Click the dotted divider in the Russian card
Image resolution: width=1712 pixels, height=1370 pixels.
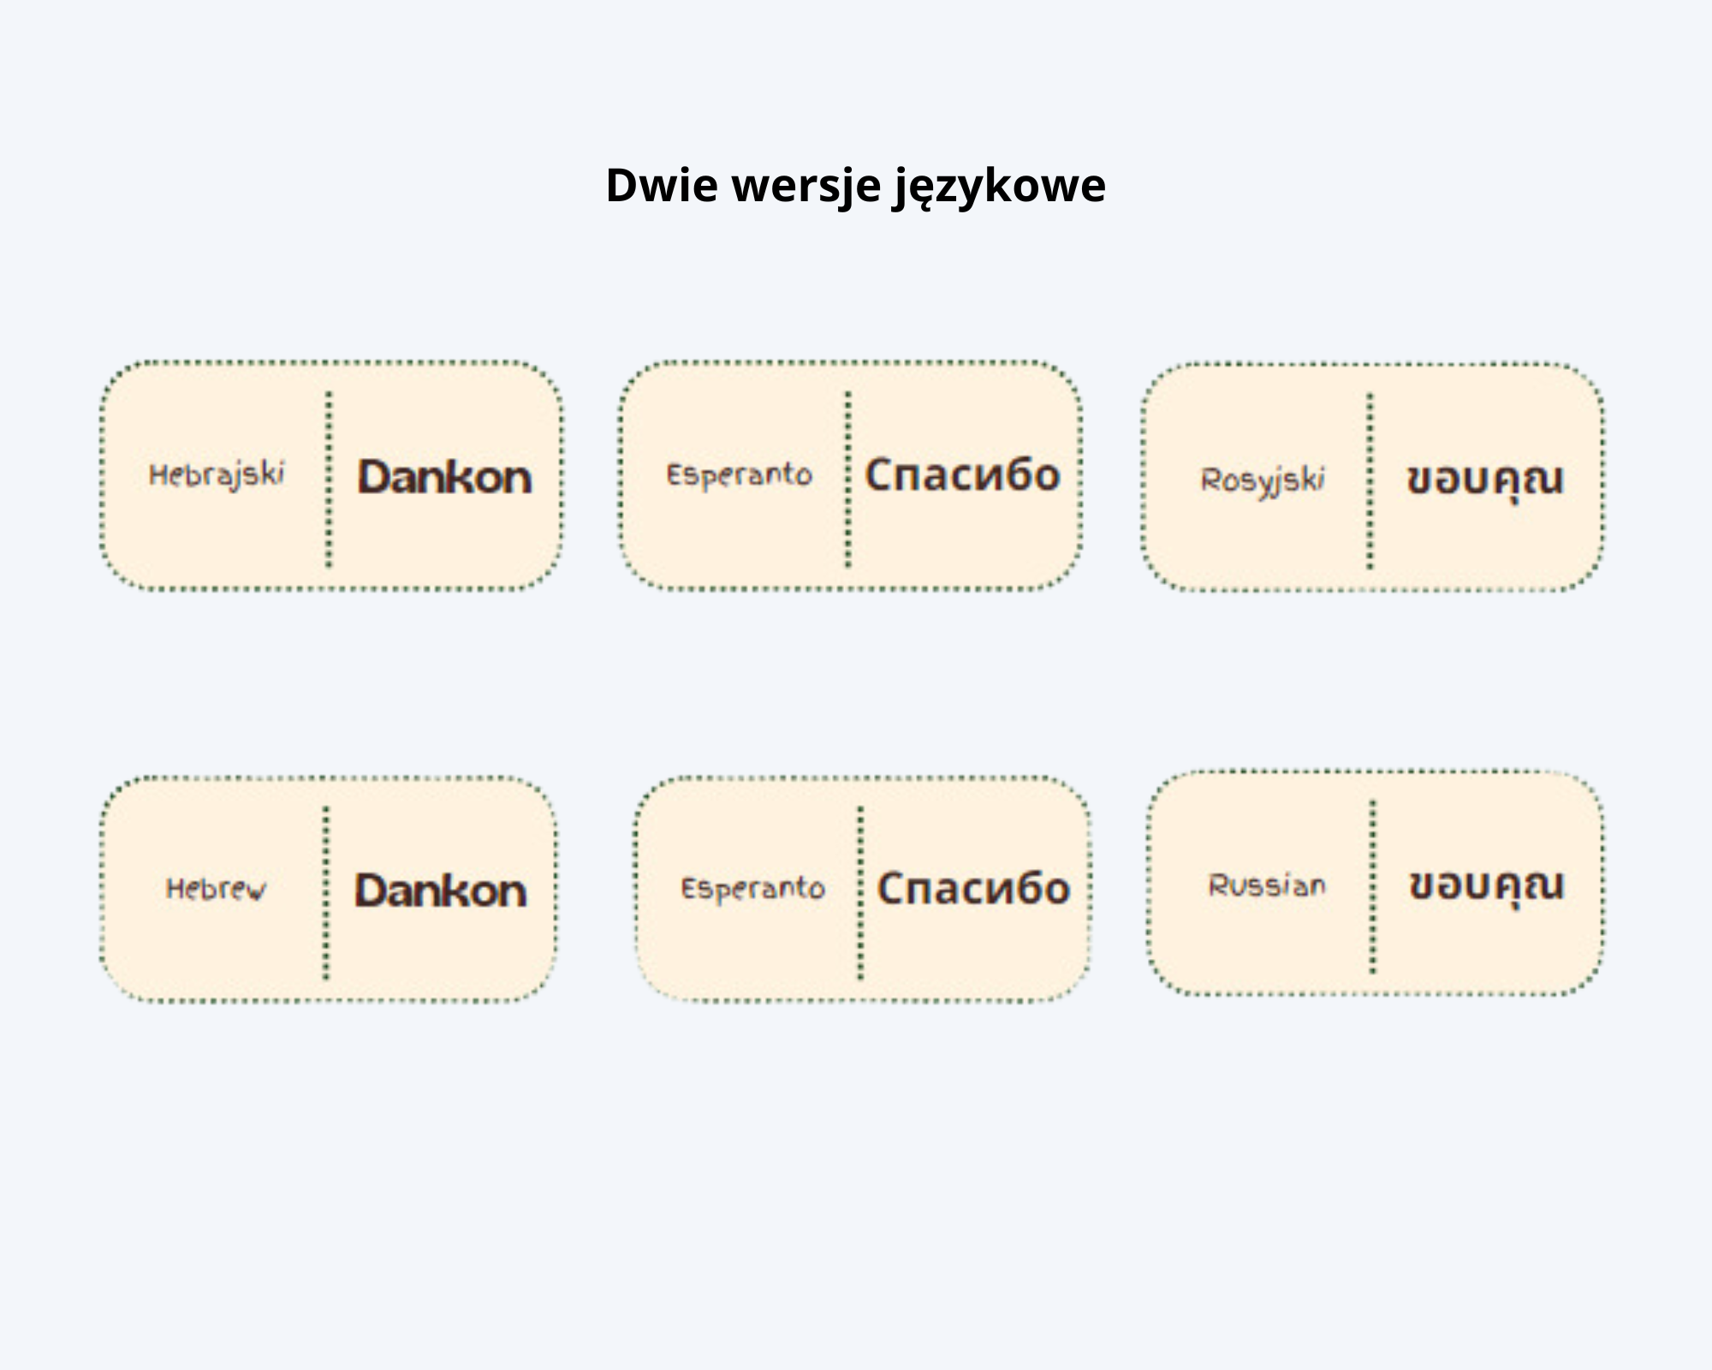pos(1373,887)
